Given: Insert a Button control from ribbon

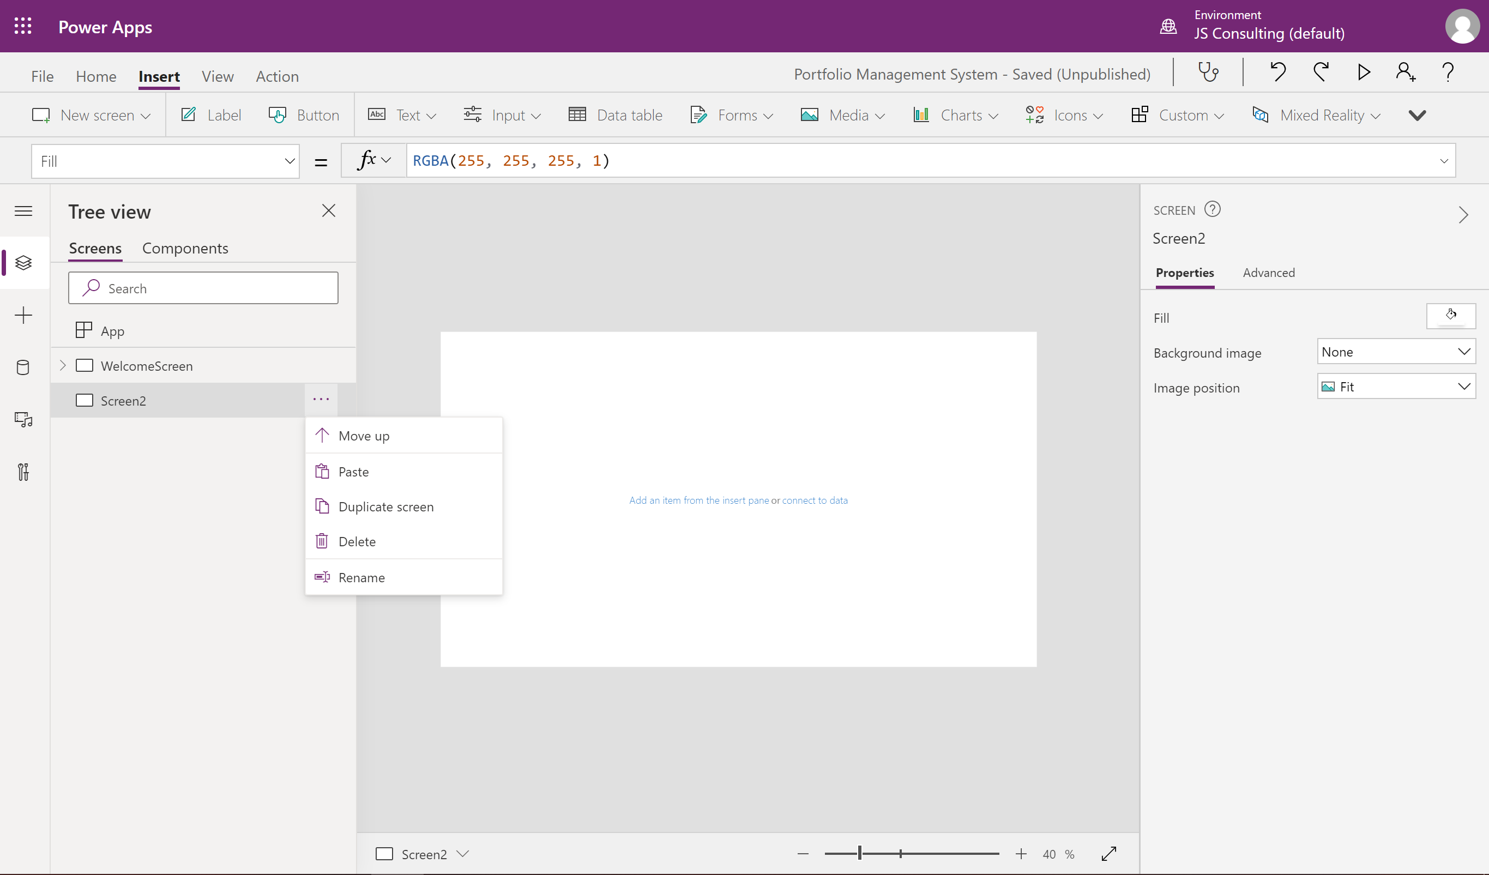Looking at the screenshot, I should pos(304,115).
